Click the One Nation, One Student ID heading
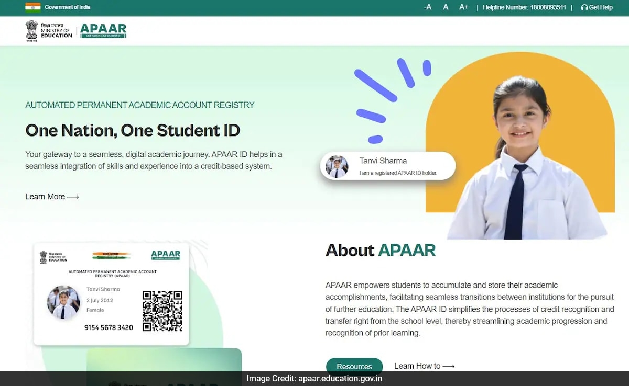 point(133,130)
